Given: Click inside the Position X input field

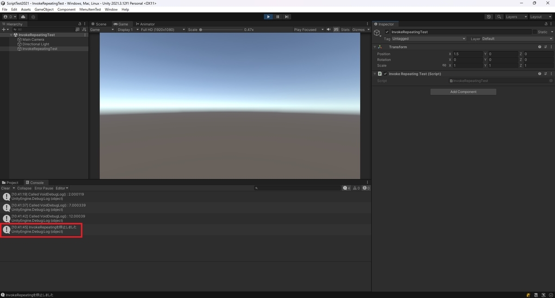Looking at the screenshot, I should (467, 54).
